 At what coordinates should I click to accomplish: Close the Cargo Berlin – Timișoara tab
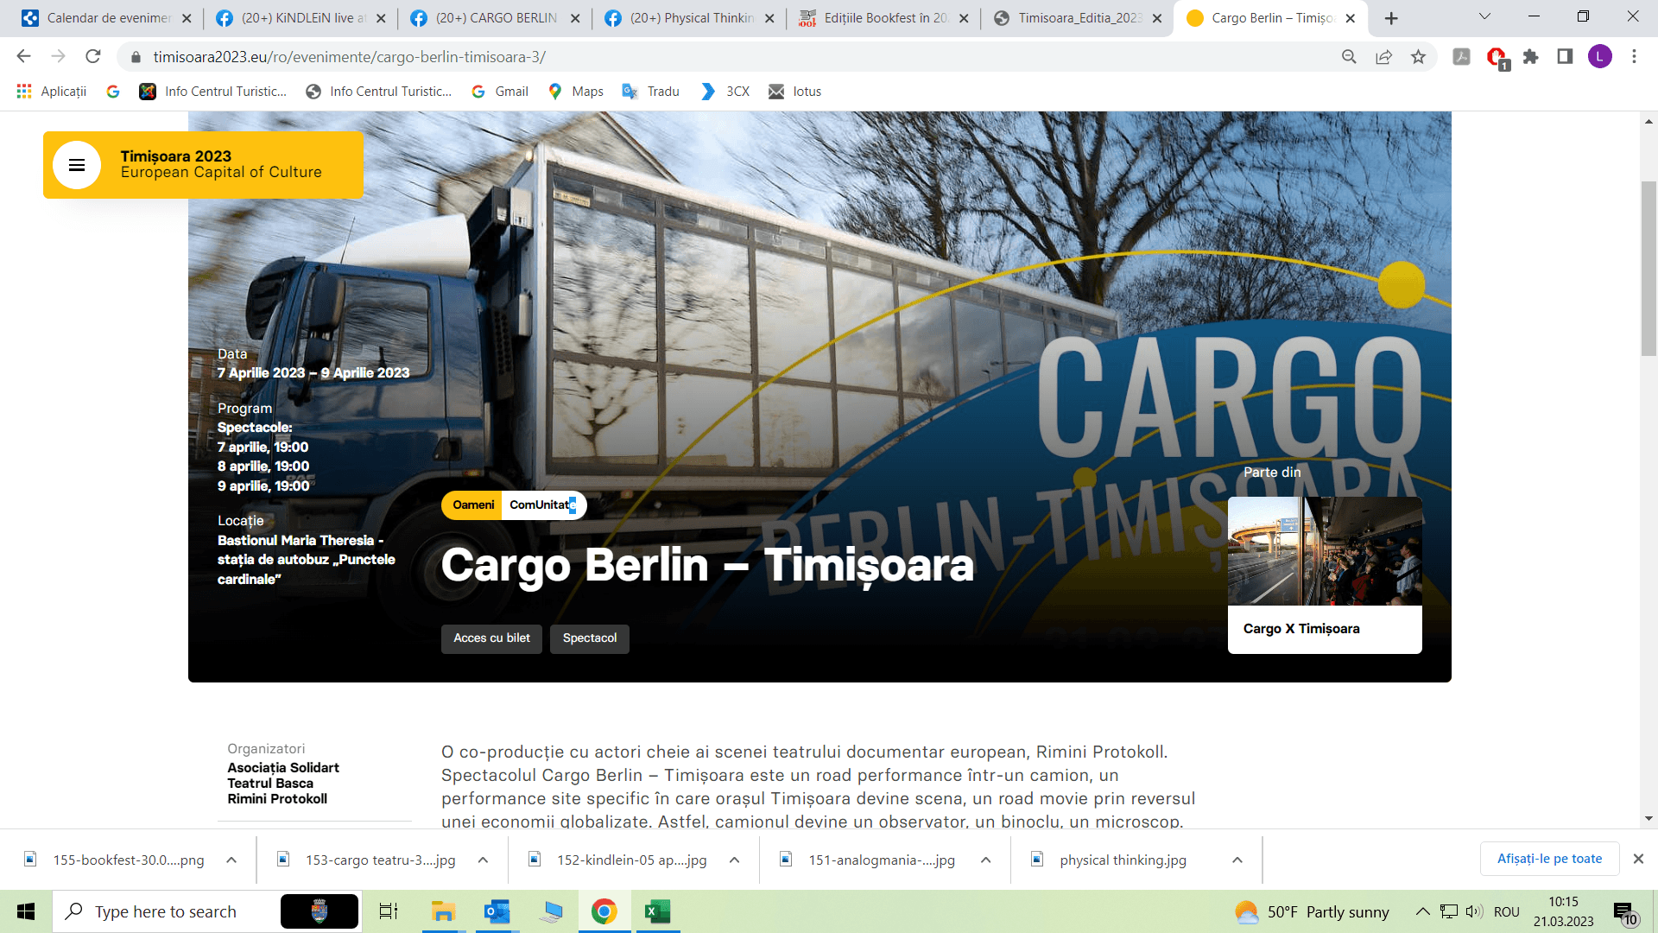coord(1351,18)
